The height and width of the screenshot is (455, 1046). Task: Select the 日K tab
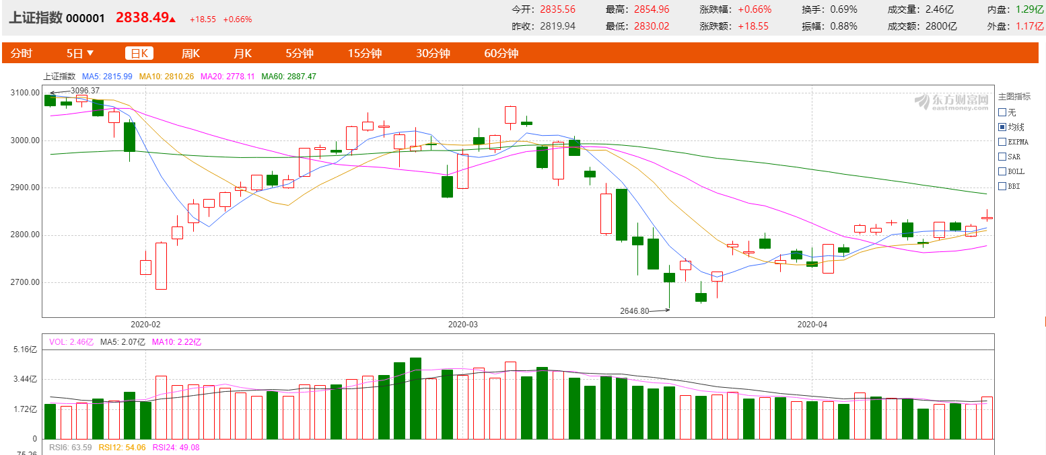pyautogui.click(x=140, y=54)
